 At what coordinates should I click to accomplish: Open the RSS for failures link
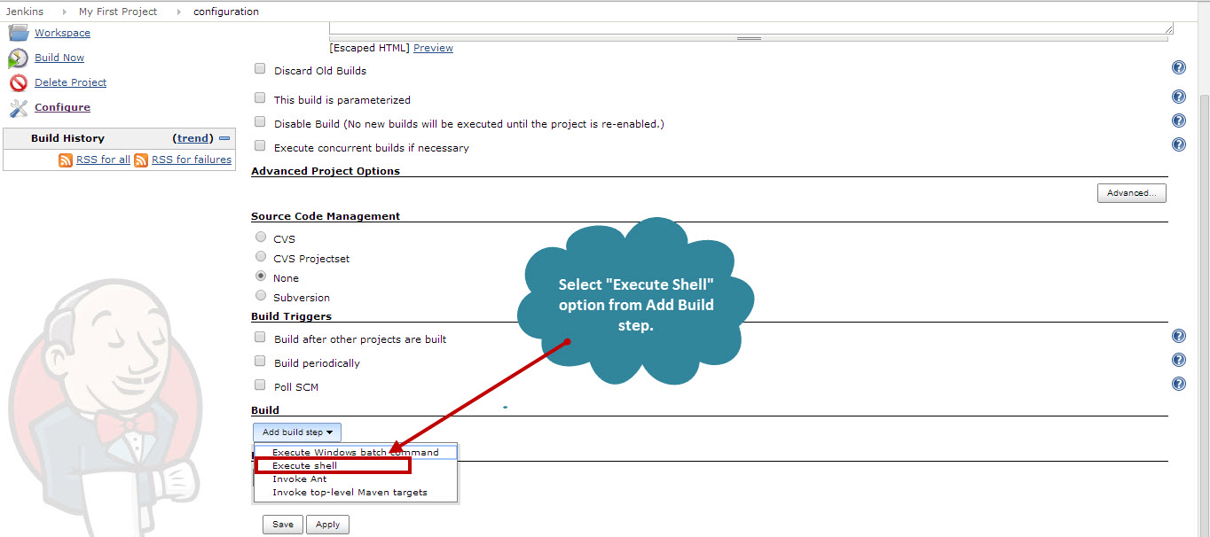pos(192,160)
